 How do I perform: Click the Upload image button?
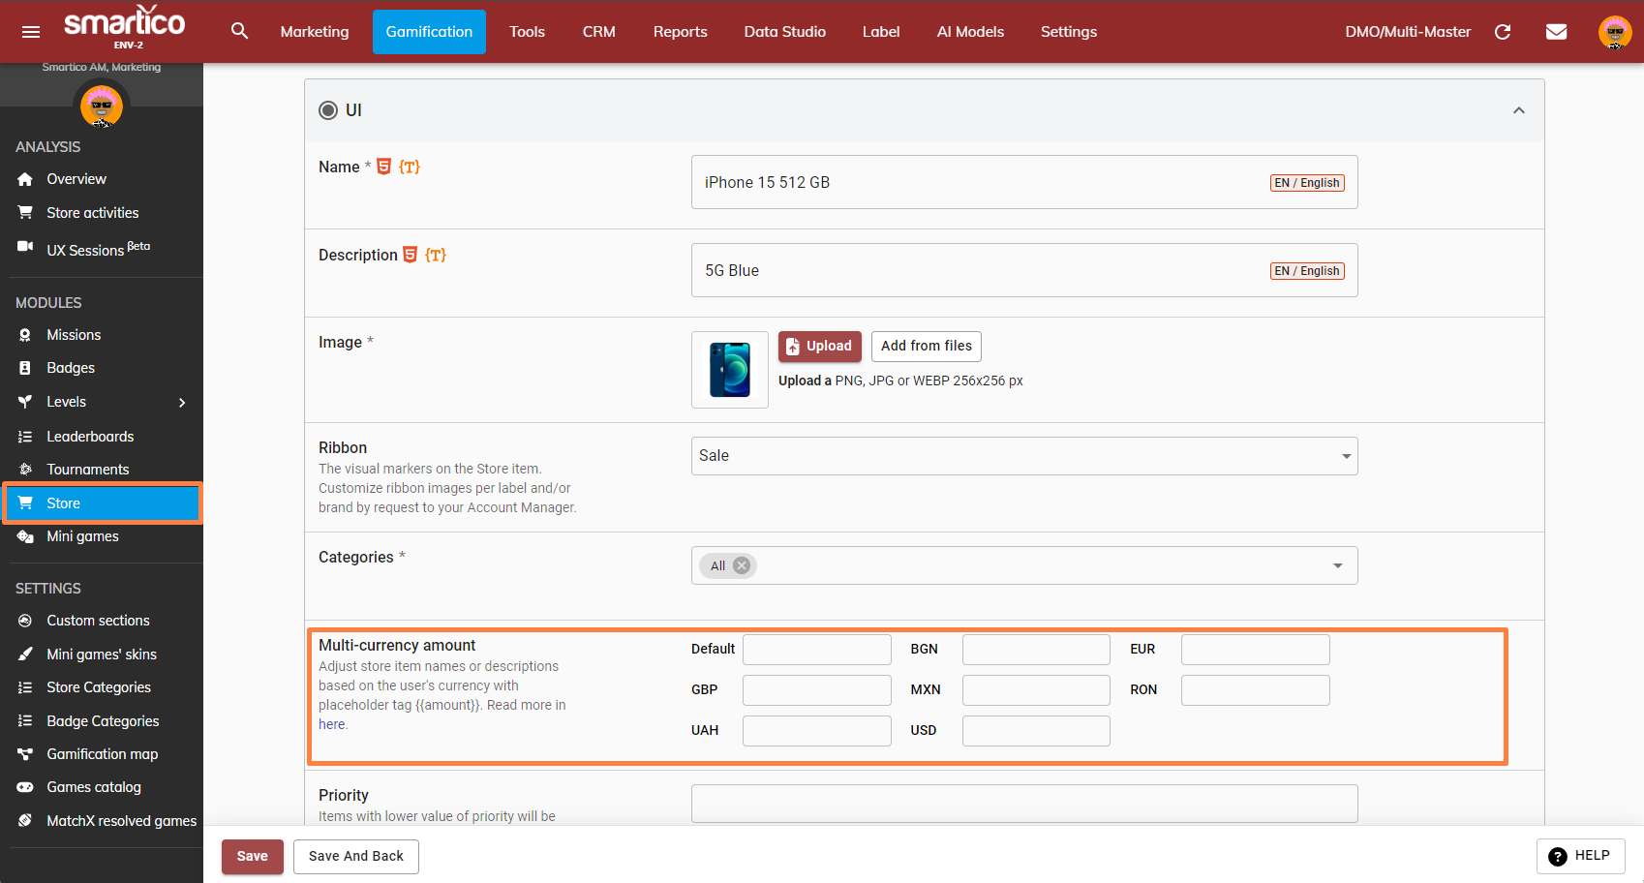click(819, 346)
